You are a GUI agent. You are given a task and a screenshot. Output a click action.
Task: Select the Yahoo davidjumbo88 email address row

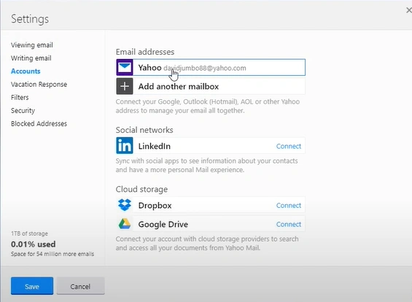tap(211, 67)
